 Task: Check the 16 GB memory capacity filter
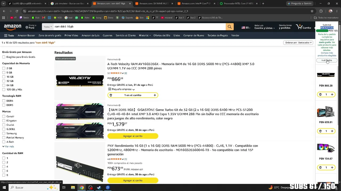pyautogui.click(x=4, y=77)
